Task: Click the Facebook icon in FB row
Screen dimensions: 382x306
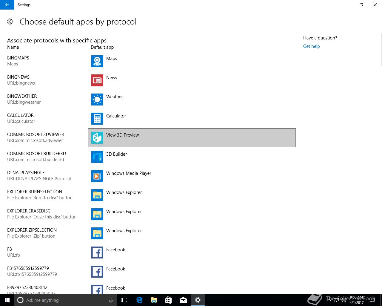Action: [x=97, y=253]
